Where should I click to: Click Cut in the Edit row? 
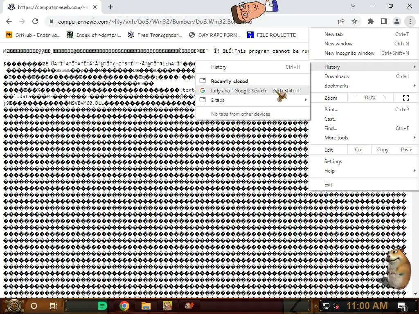point(359,150)
